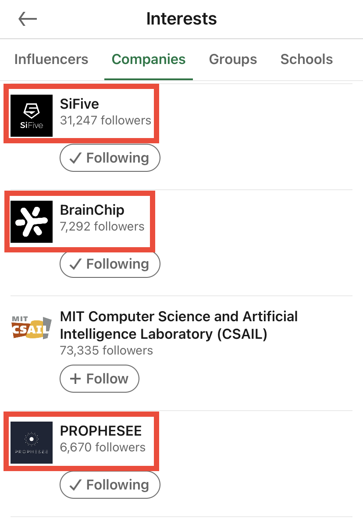The image size is (363, 518).
Task: Tap the 73,335 followers text
Action: click(107, 351)
